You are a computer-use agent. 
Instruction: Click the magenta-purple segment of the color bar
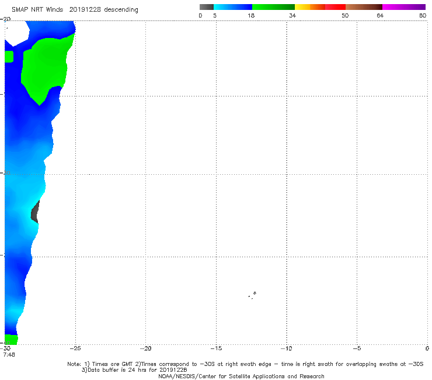(404, 7)
